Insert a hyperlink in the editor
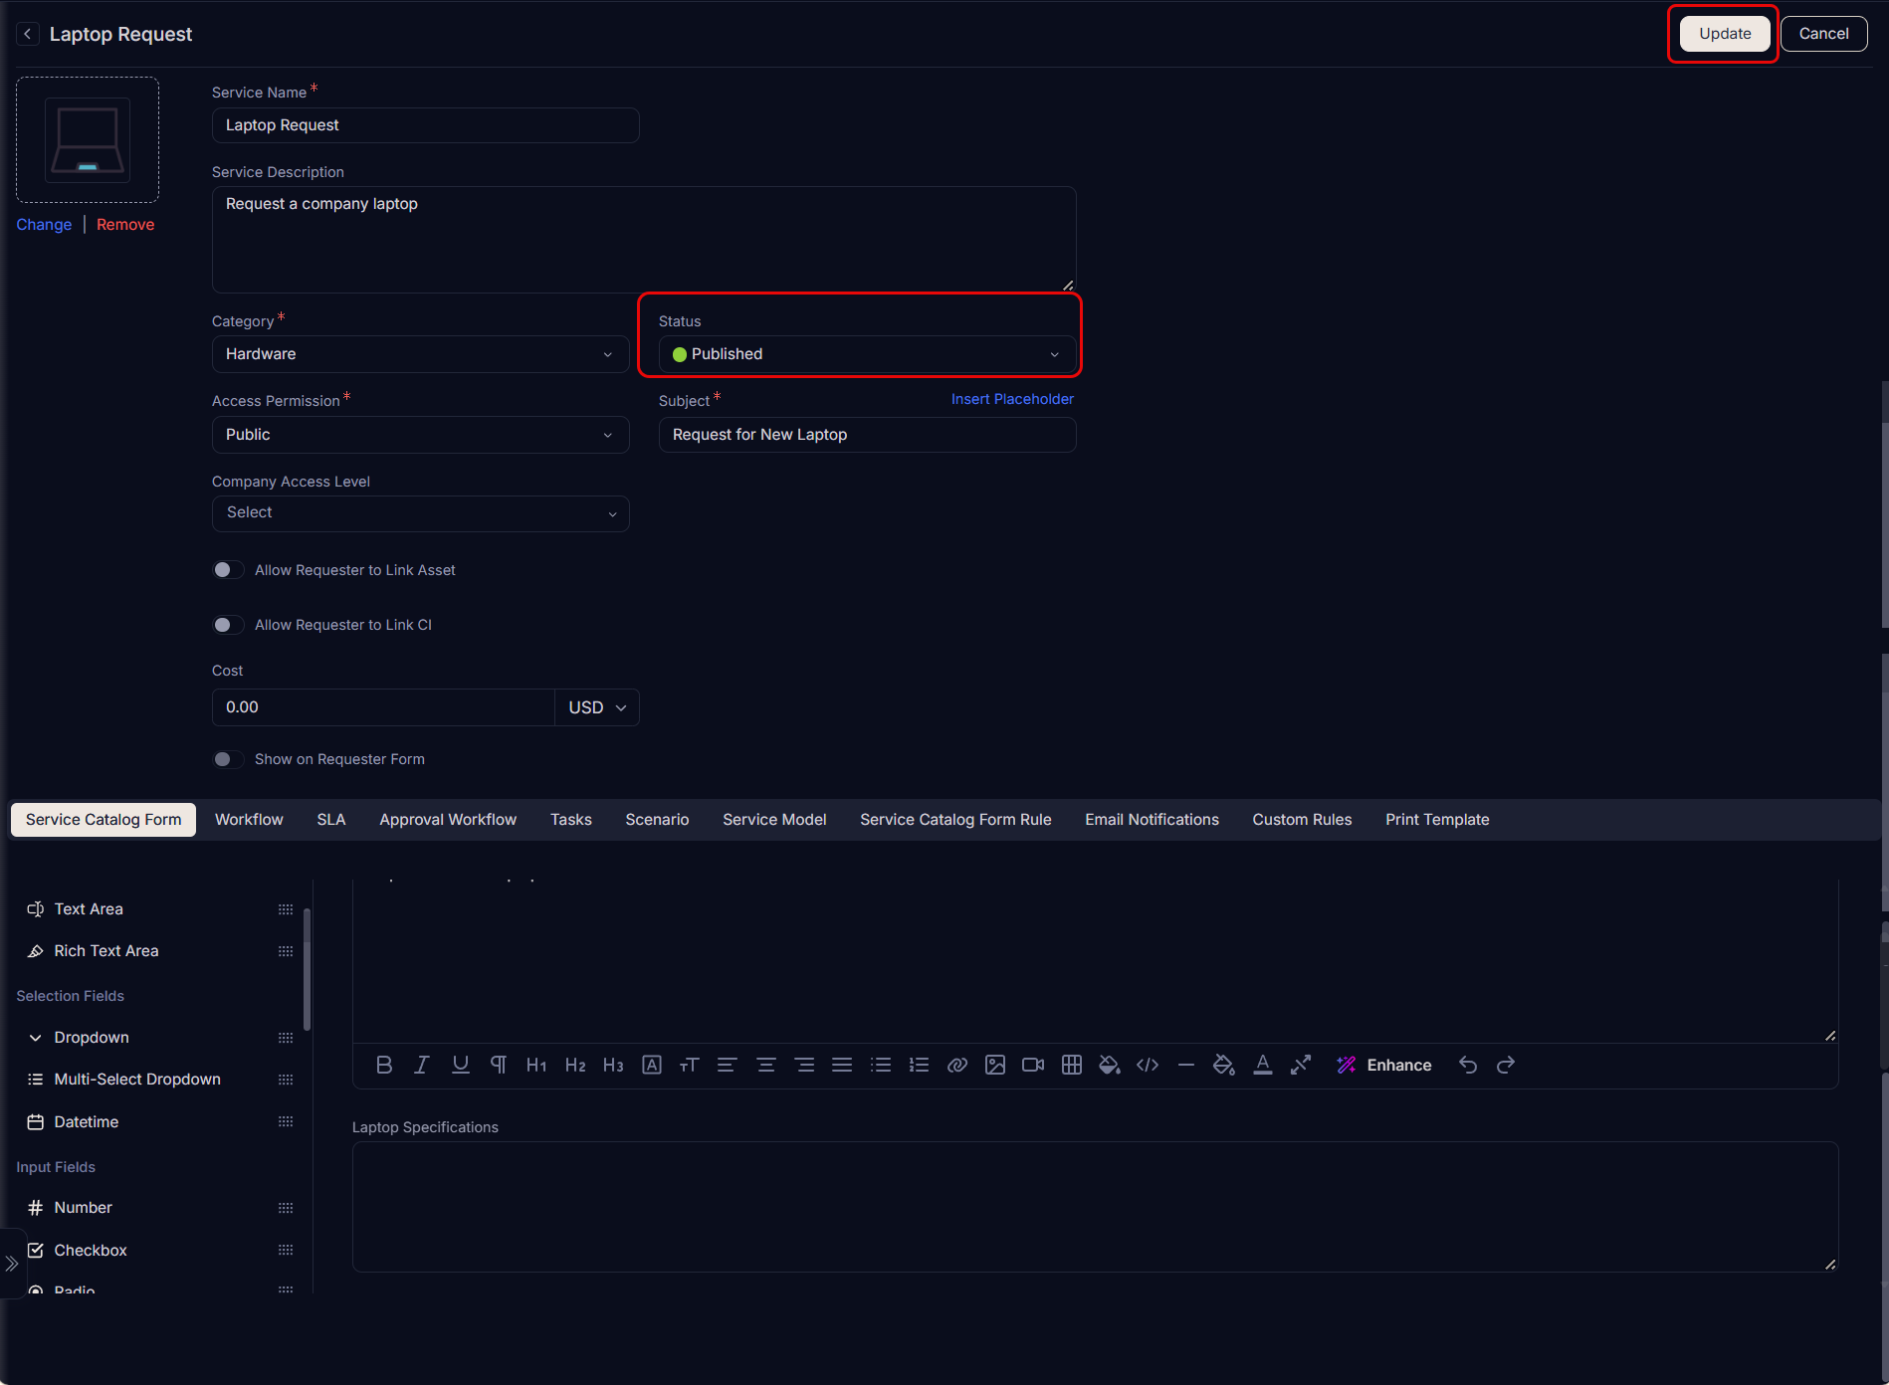Viewport: 1889px width, 1385px height. click(957, 1065)
